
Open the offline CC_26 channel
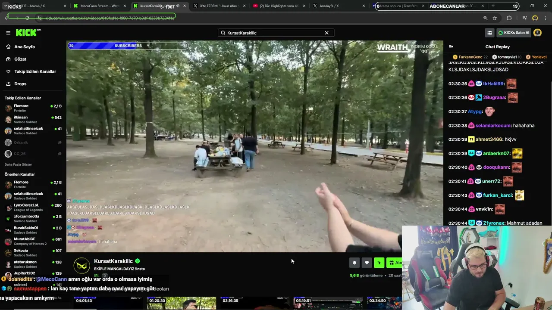pyautogui.click(x=33, y=154)
